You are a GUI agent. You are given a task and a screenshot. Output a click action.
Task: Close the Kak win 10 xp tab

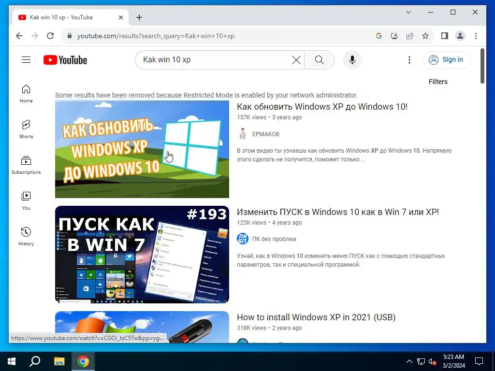(x=120, y=17)
